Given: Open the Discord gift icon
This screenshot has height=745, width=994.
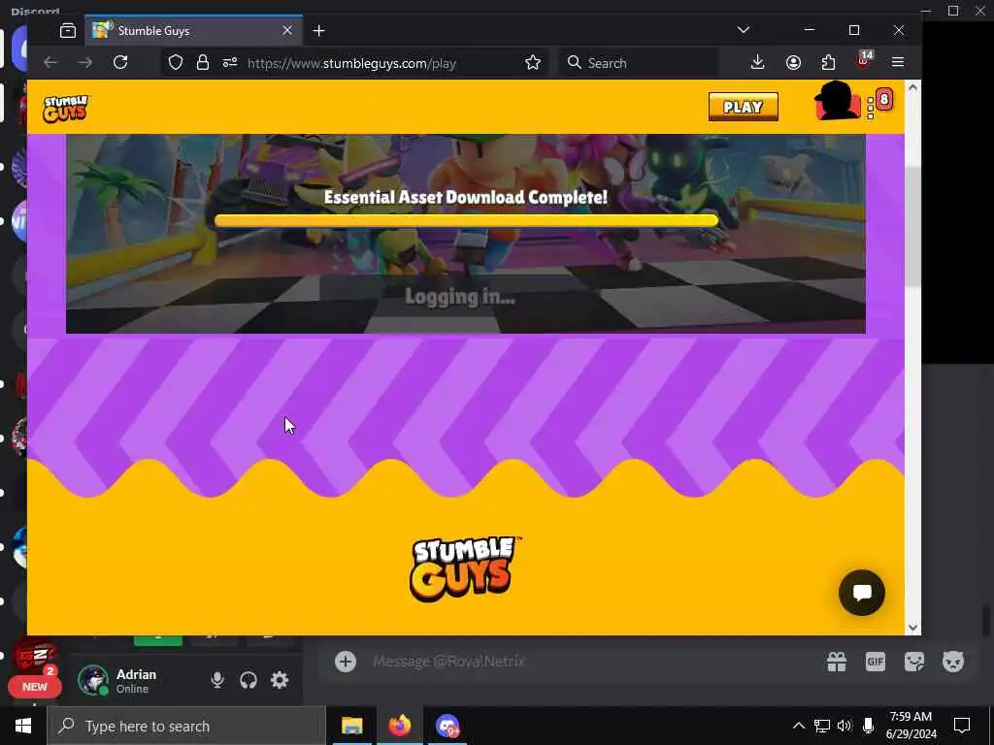Looking at the screenshot, I should [837, 662].
